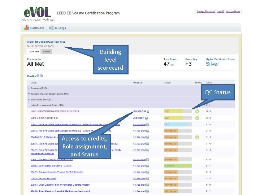Collapse the Indoor Environmental Quality (IEQ) group
Viewport: 260px width, 195px height.
[29, 105]
